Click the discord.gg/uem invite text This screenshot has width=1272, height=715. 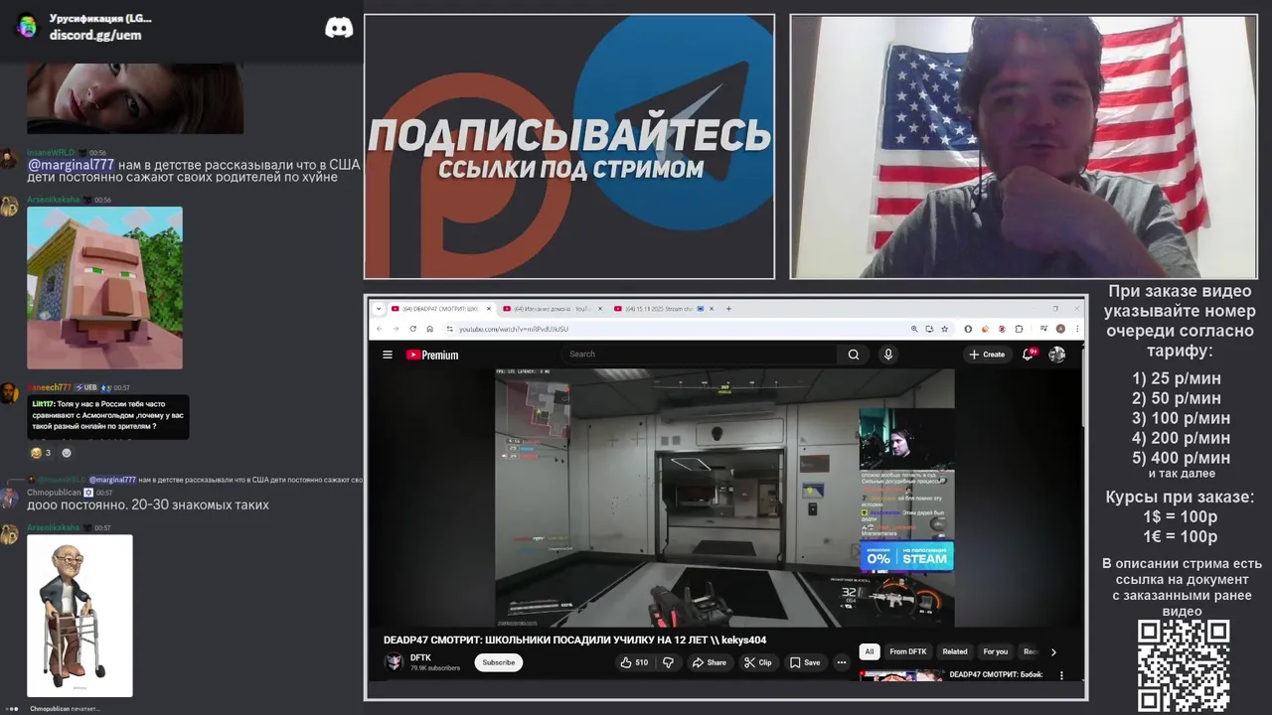tap(95, 35)
